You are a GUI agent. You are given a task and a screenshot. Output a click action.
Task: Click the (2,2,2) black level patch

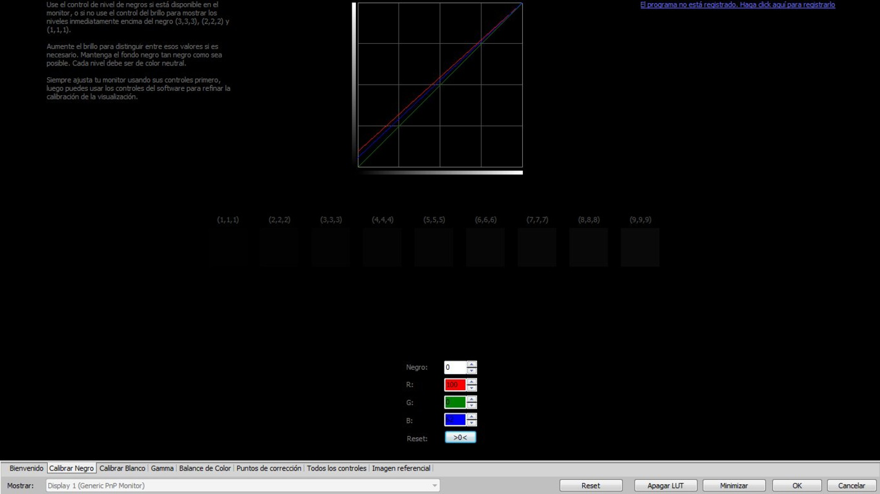[279, 247]
